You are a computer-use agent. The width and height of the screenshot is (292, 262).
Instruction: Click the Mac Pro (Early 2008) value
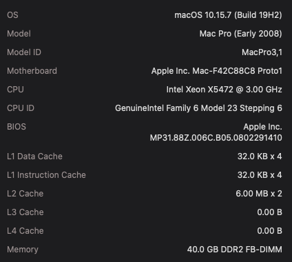pos(240,34)
